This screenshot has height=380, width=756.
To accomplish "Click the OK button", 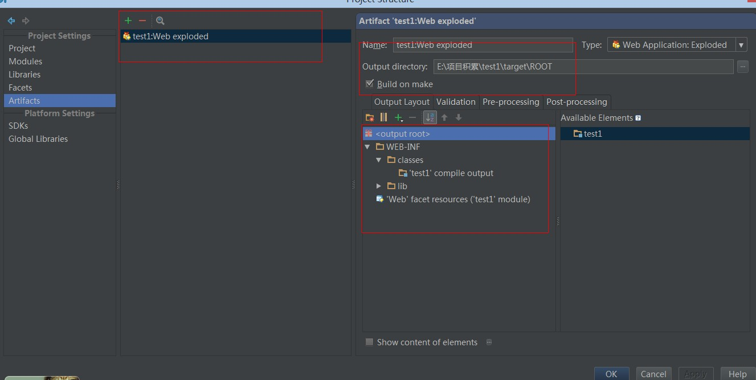I will coord(611,374).
